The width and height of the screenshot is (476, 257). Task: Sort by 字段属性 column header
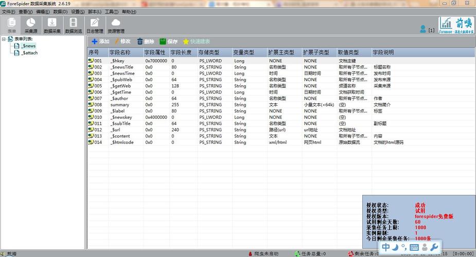coord(156,52)
